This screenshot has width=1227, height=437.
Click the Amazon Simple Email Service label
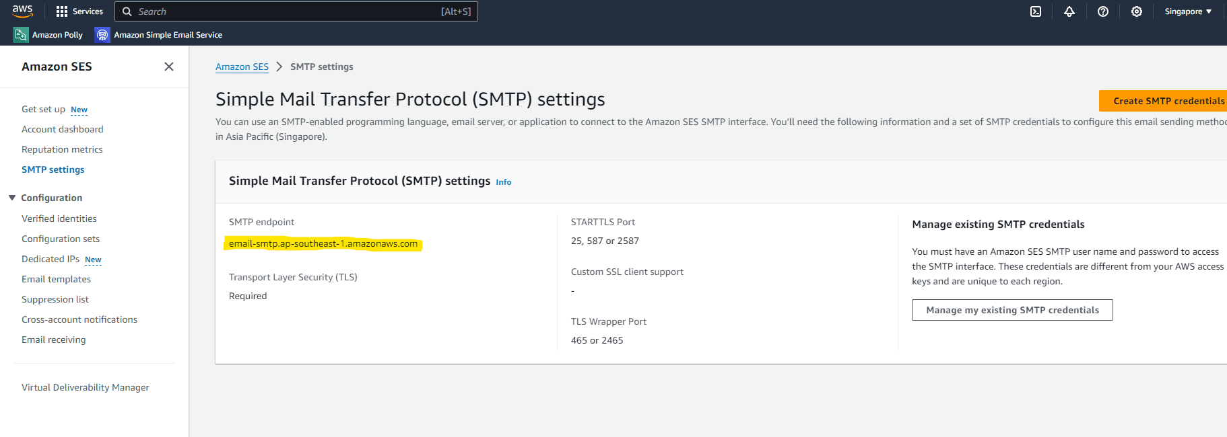point(168,35)
